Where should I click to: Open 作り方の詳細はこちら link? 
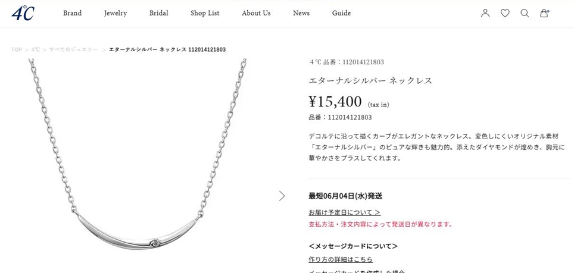(x=341, y=259)
